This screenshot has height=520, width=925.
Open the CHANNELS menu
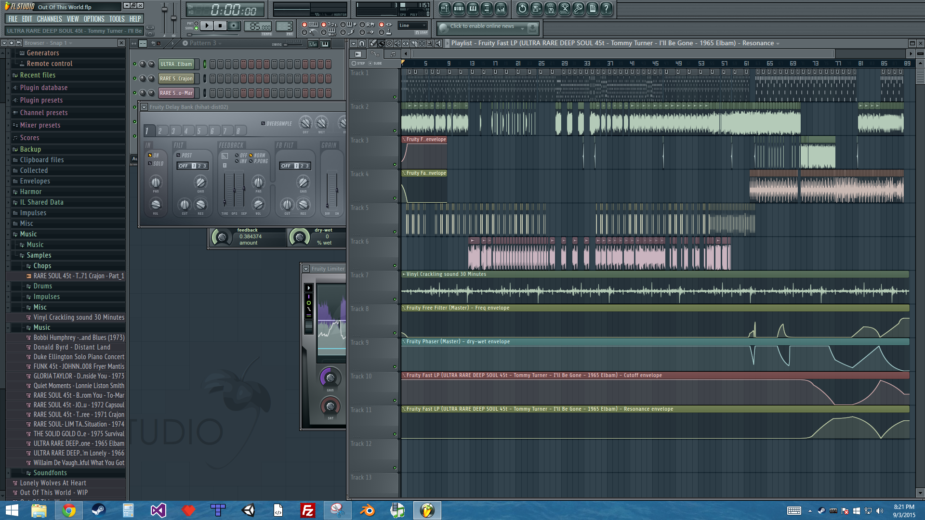pyautogui.click(x=49, y=19)
